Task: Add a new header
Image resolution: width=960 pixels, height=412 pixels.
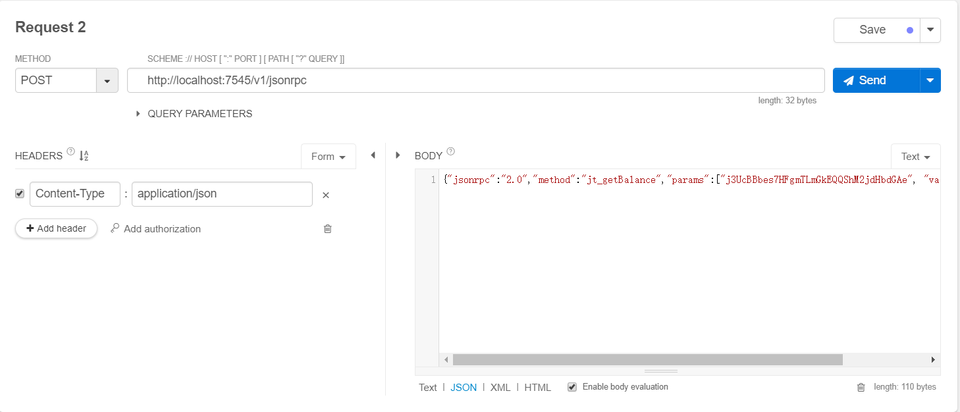Action: pos(56,228)
